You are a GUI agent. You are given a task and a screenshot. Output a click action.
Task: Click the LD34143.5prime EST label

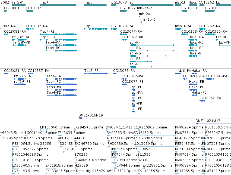pos(26,171)
